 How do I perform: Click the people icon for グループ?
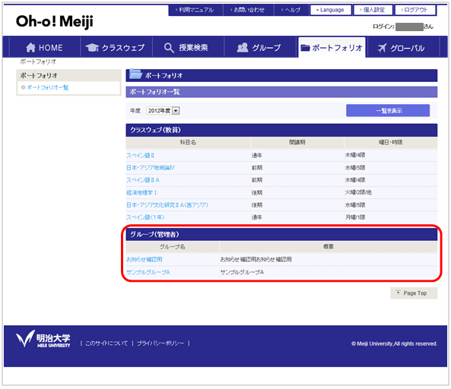point(243,47)
